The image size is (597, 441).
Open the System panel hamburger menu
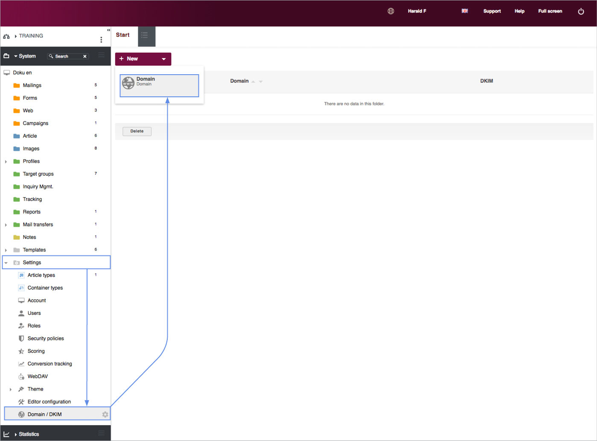[102, 55]
